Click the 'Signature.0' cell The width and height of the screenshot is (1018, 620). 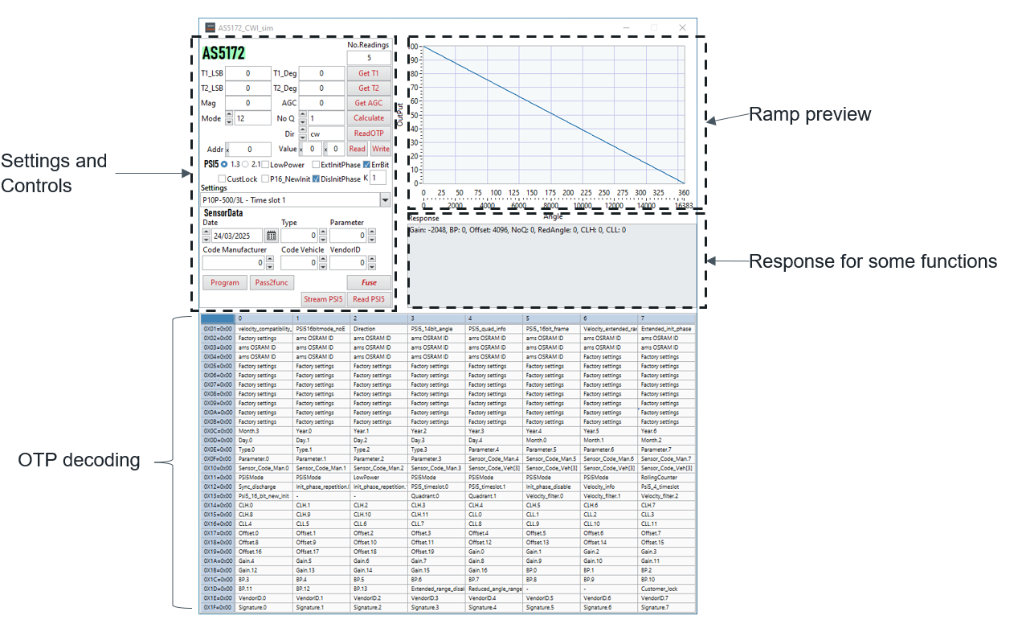coord(264,607)
